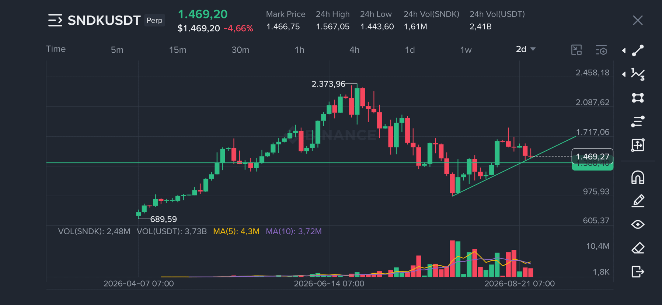The image size is (662, 305).
Task: Select the long/short position measure tool
Action: point(638,145)
